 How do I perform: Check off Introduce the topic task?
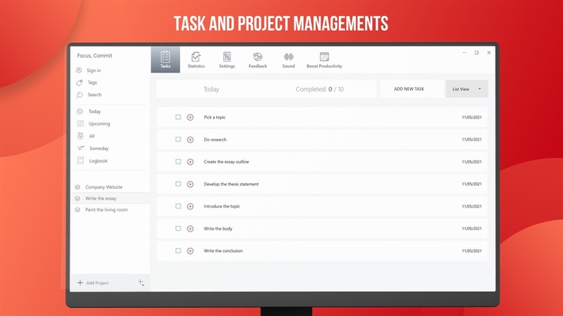pos(178,206)
